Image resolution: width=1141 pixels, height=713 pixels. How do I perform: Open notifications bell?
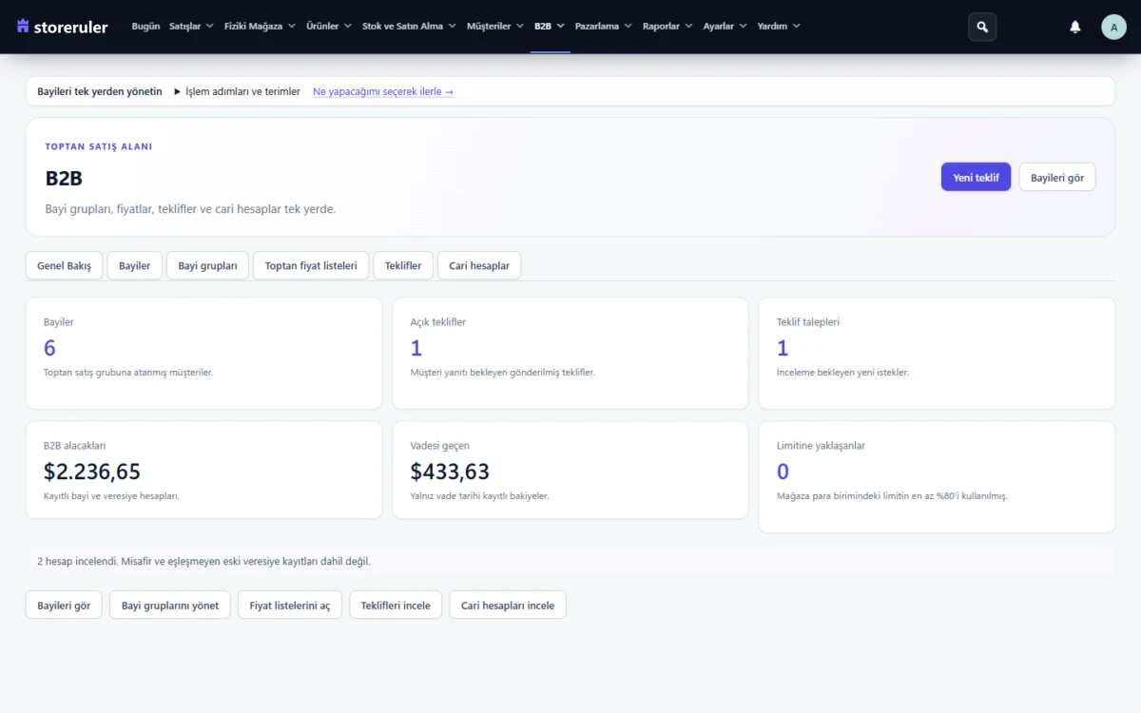(1075, 27)
